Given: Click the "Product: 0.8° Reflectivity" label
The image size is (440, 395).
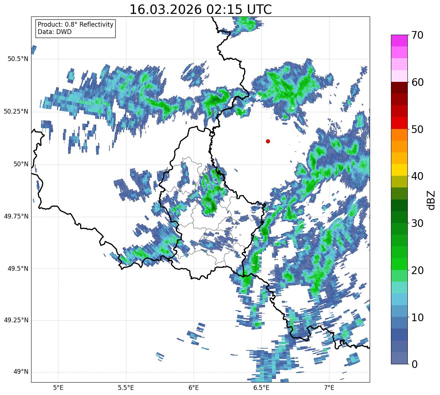Looking at the screenshot, I should pos(76,24).
